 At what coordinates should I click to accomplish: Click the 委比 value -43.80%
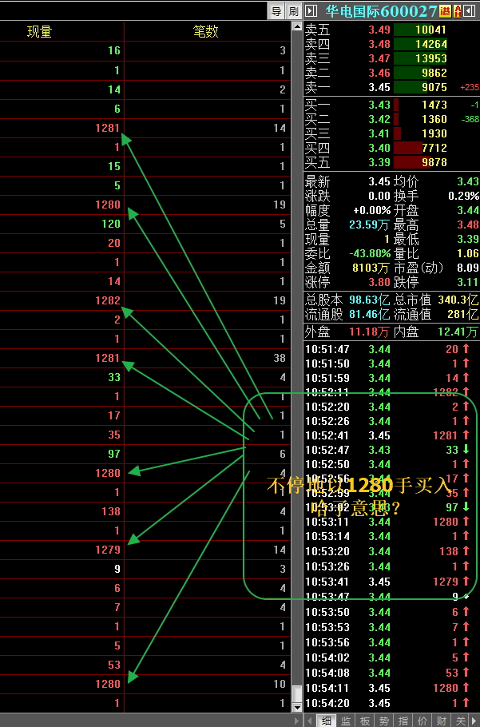[x=371, y=253]
